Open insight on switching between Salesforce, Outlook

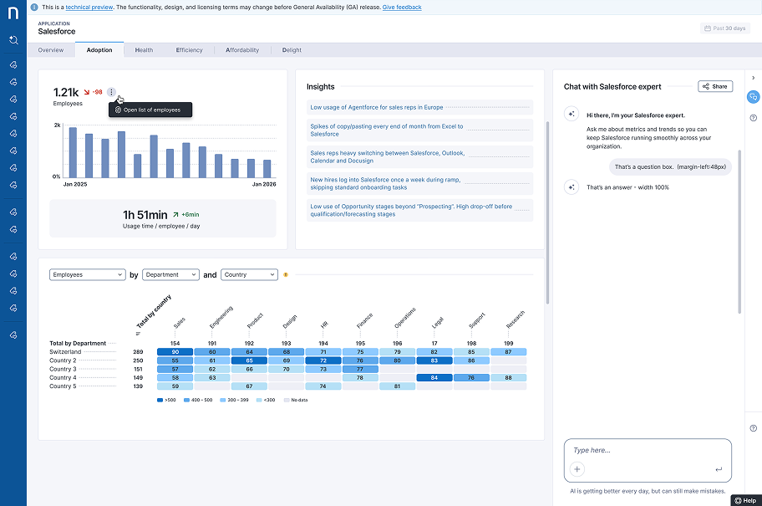coord(420,157)
